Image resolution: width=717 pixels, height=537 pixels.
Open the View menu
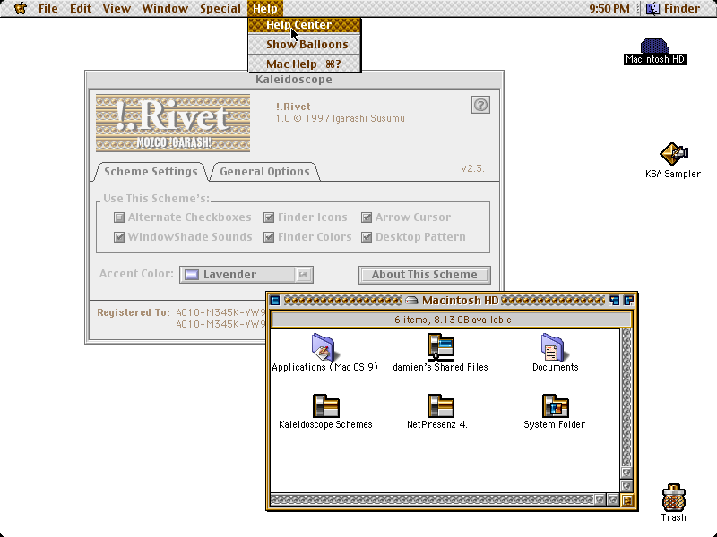[x=117, y=9]
